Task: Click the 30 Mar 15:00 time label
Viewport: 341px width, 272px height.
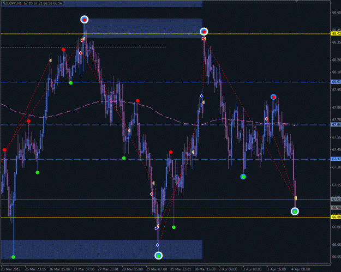Action: 205,269
